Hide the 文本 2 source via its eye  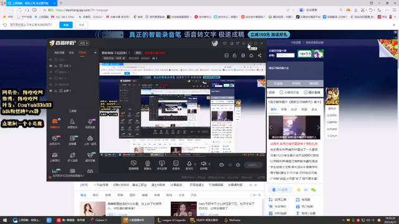50,66
